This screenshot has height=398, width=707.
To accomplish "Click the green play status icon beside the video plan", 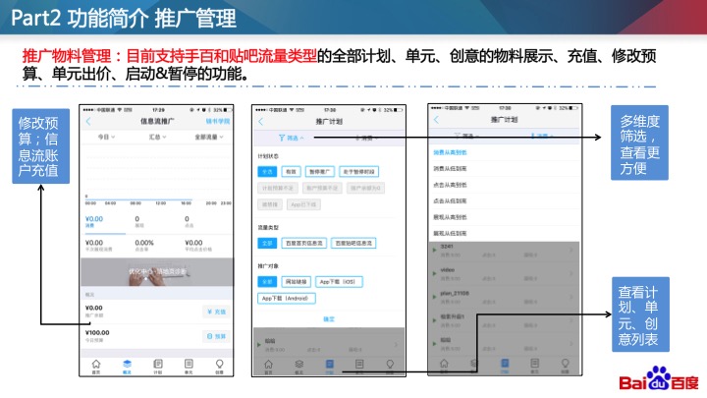I will click(x=434, y=273).
